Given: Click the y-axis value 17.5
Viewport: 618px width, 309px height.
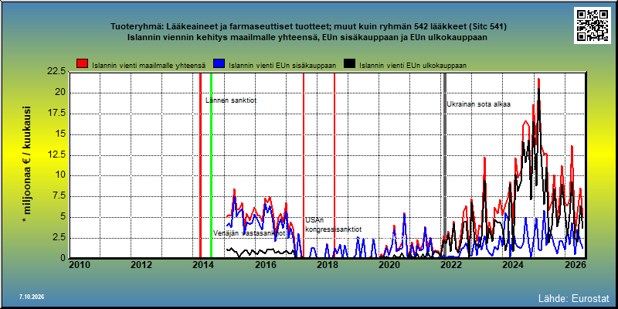Looking at the screenshot, I should (56, 114).
